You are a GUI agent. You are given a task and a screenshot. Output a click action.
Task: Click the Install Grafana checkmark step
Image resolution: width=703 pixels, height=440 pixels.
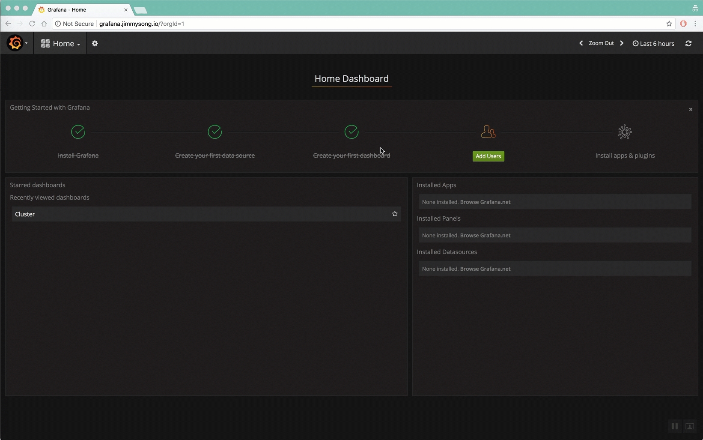(78, 132)
